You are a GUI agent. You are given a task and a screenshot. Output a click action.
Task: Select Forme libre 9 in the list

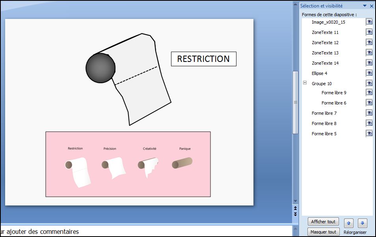point(334,93)
